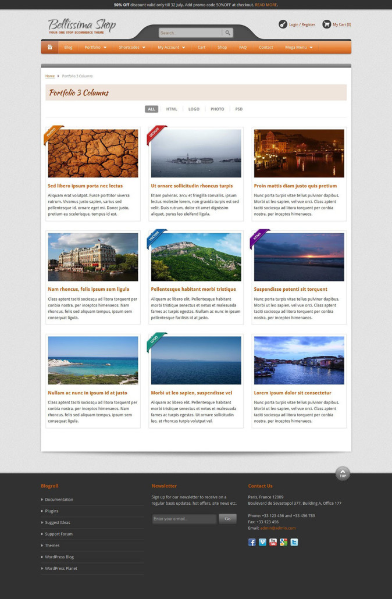Open the Support Forum blogroll link

pyautogui.click(x=59, y=534)
